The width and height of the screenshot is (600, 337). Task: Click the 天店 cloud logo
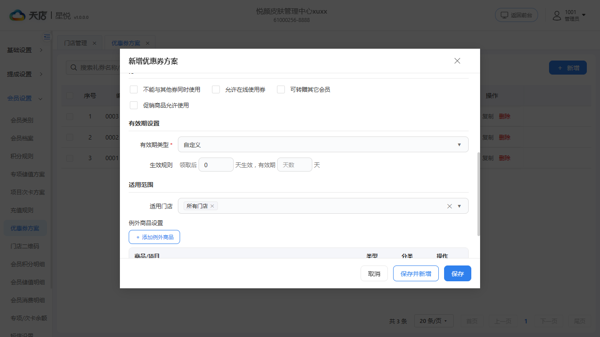(x=18, y=16)
